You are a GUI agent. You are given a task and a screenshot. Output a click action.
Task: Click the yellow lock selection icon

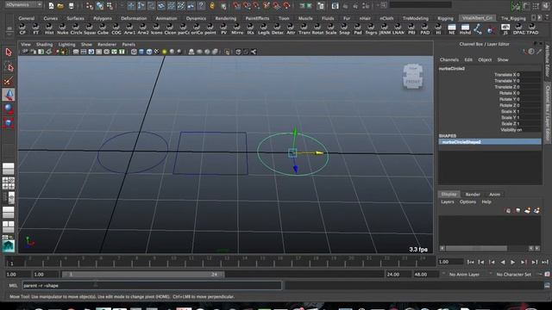click(x=212, y=5)
